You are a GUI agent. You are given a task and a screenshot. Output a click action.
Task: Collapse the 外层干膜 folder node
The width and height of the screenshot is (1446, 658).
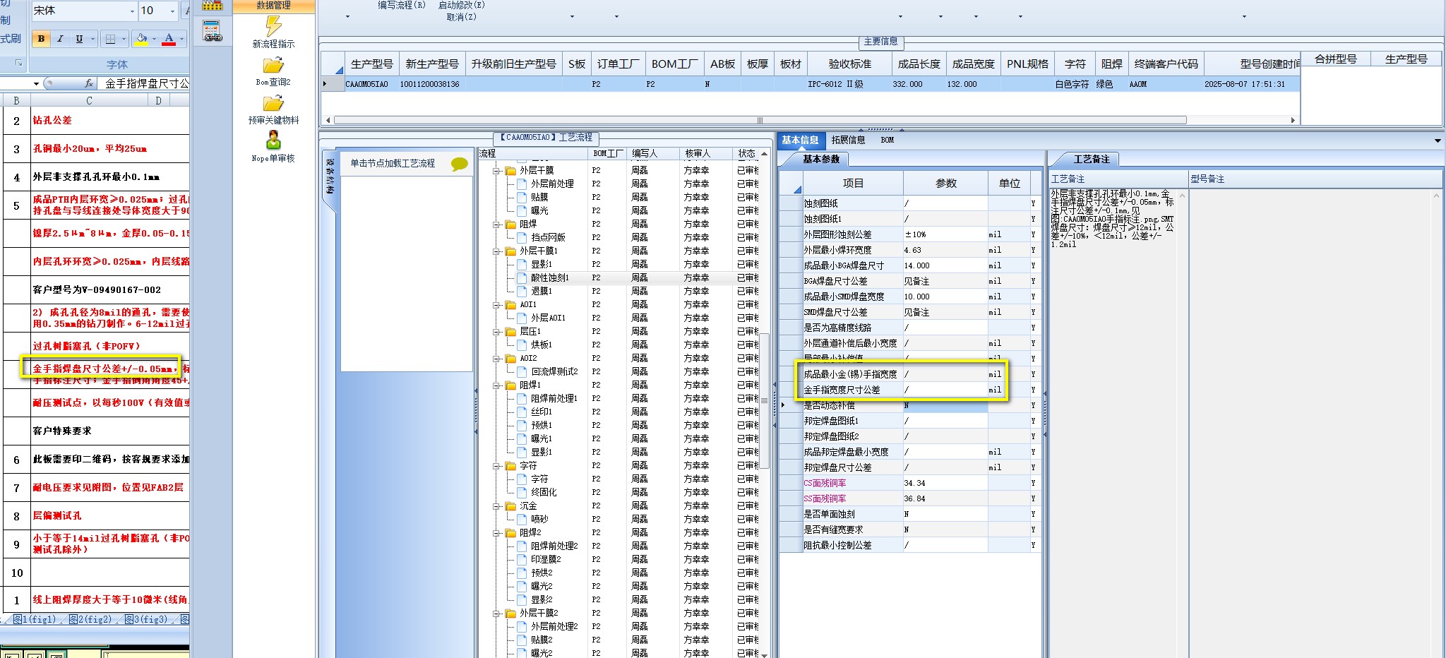tap(496, 171)
